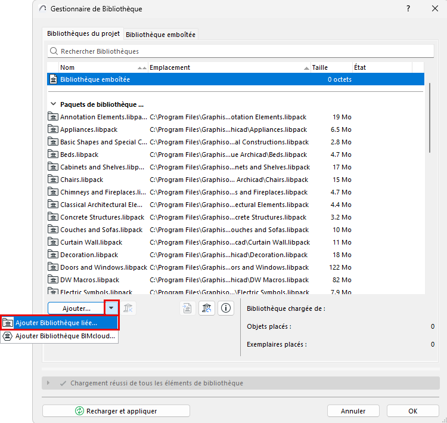Click the Classical Architectural Elements folder icon
The image size is (447, 423).
52,205
